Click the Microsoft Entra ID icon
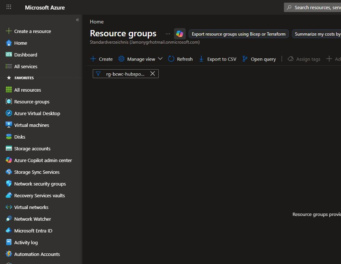Viewport: 341px width, 264px height. coord(9,231)
